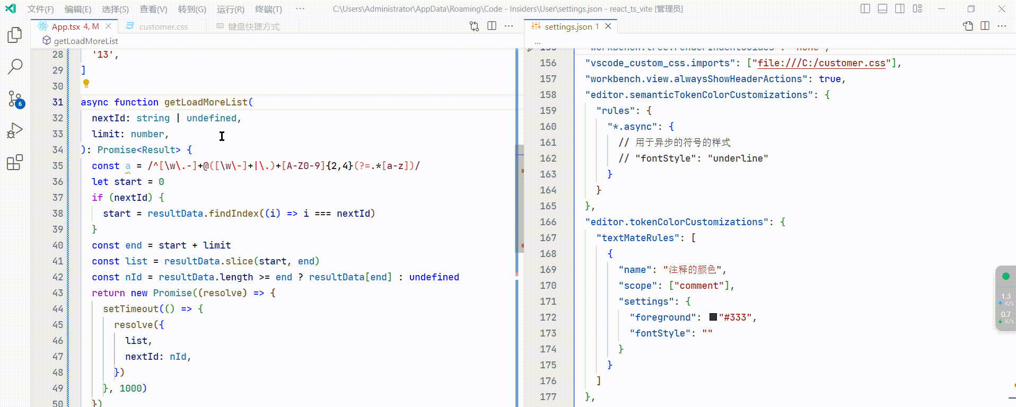This screenshot has height=407, width=1016.
Task: Click the 'undefined' type on line 32
Action: coord(211,118)
